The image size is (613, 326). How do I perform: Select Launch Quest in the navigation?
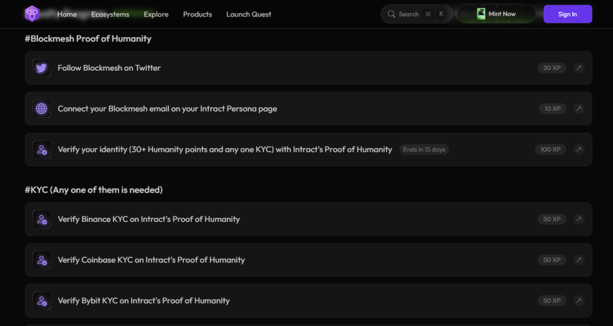249,14
